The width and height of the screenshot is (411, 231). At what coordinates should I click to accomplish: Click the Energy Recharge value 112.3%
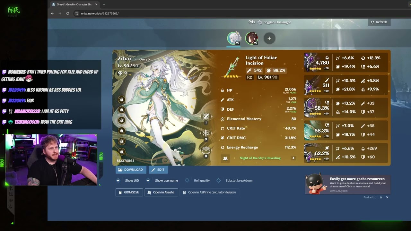point(290,148)
